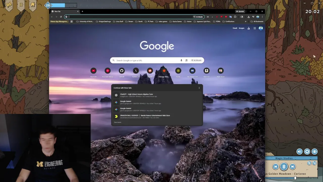Open Fitness App Management bookmark
The width and height of the screenshot is (323, 182).
coord(59,21)
